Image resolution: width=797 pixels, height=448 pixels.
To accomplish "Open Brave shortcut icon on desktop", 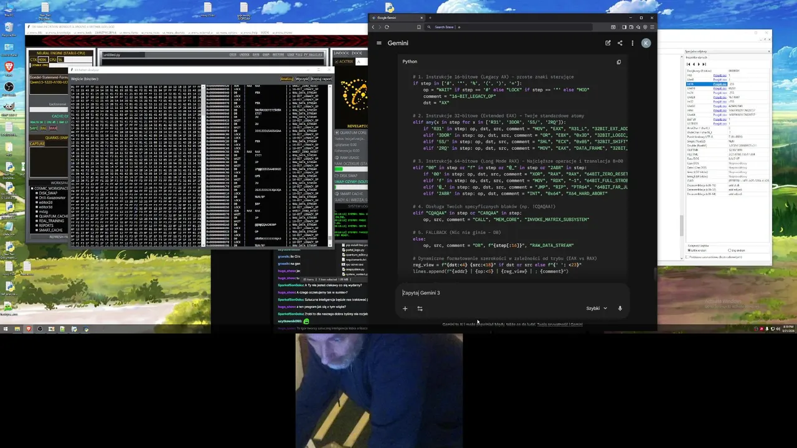I will (9, 67).
